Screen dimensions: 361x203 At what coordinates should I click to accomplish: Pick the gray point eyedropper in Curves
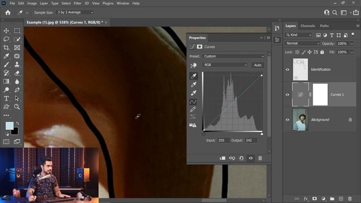[x=193, y=85]
